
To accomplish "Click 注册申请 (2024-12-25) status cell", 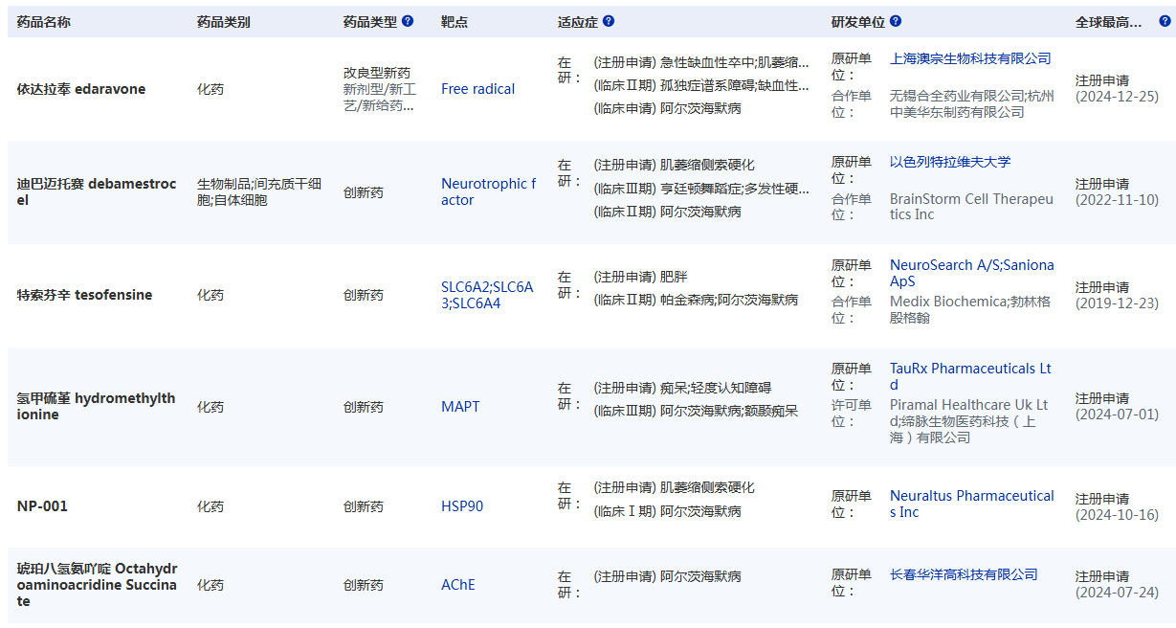I will click(1117, 89).
